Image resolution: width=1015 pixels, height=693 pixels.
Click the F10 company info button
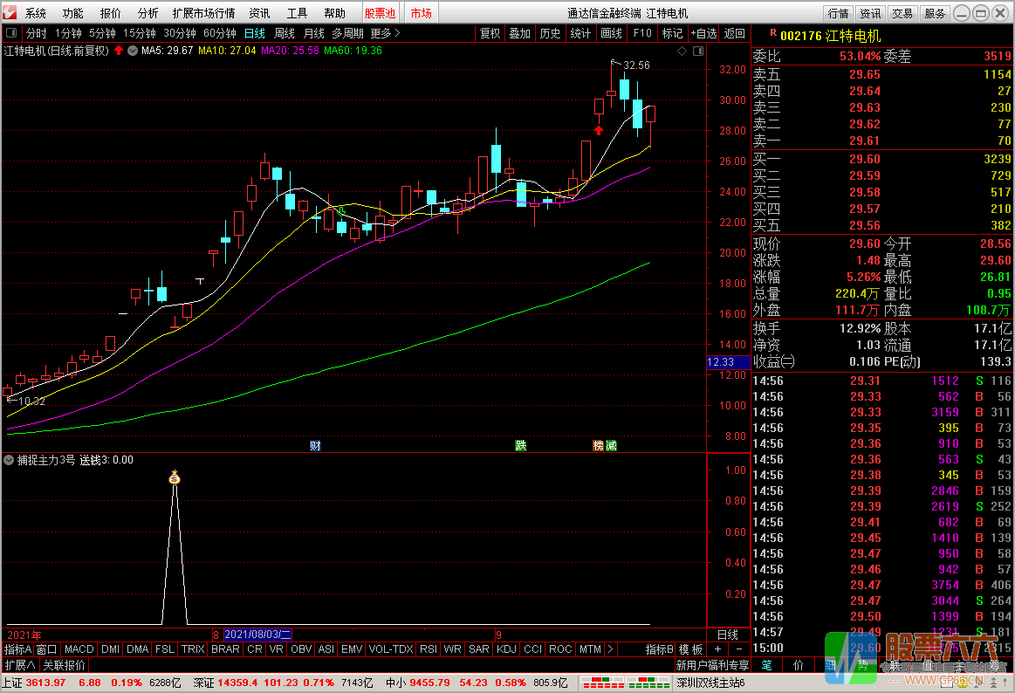pos(642,33)
